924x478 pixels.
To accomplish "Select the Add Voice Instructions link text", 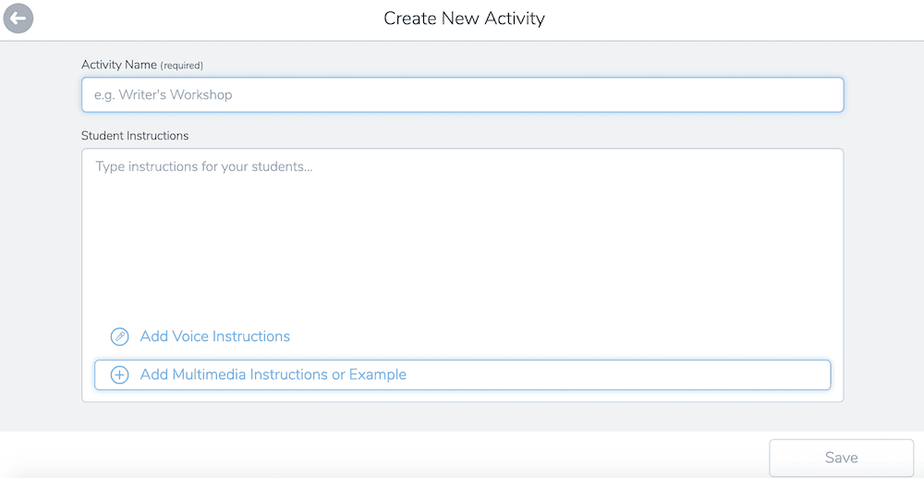I will pyautogui.click(x=214, y=337).
